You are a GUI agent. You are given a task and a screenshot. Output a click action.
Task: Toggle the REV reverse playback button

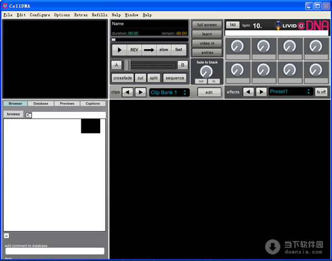(134, 50)
